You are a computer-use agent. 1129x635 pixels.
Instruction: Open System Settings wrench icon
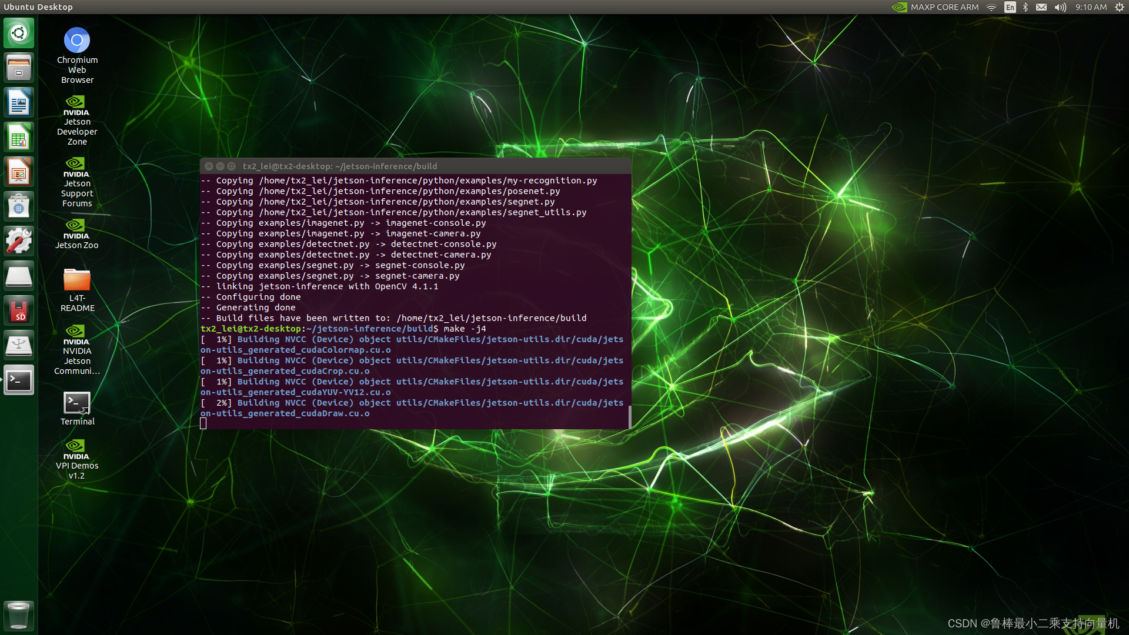tap(19, 241)
